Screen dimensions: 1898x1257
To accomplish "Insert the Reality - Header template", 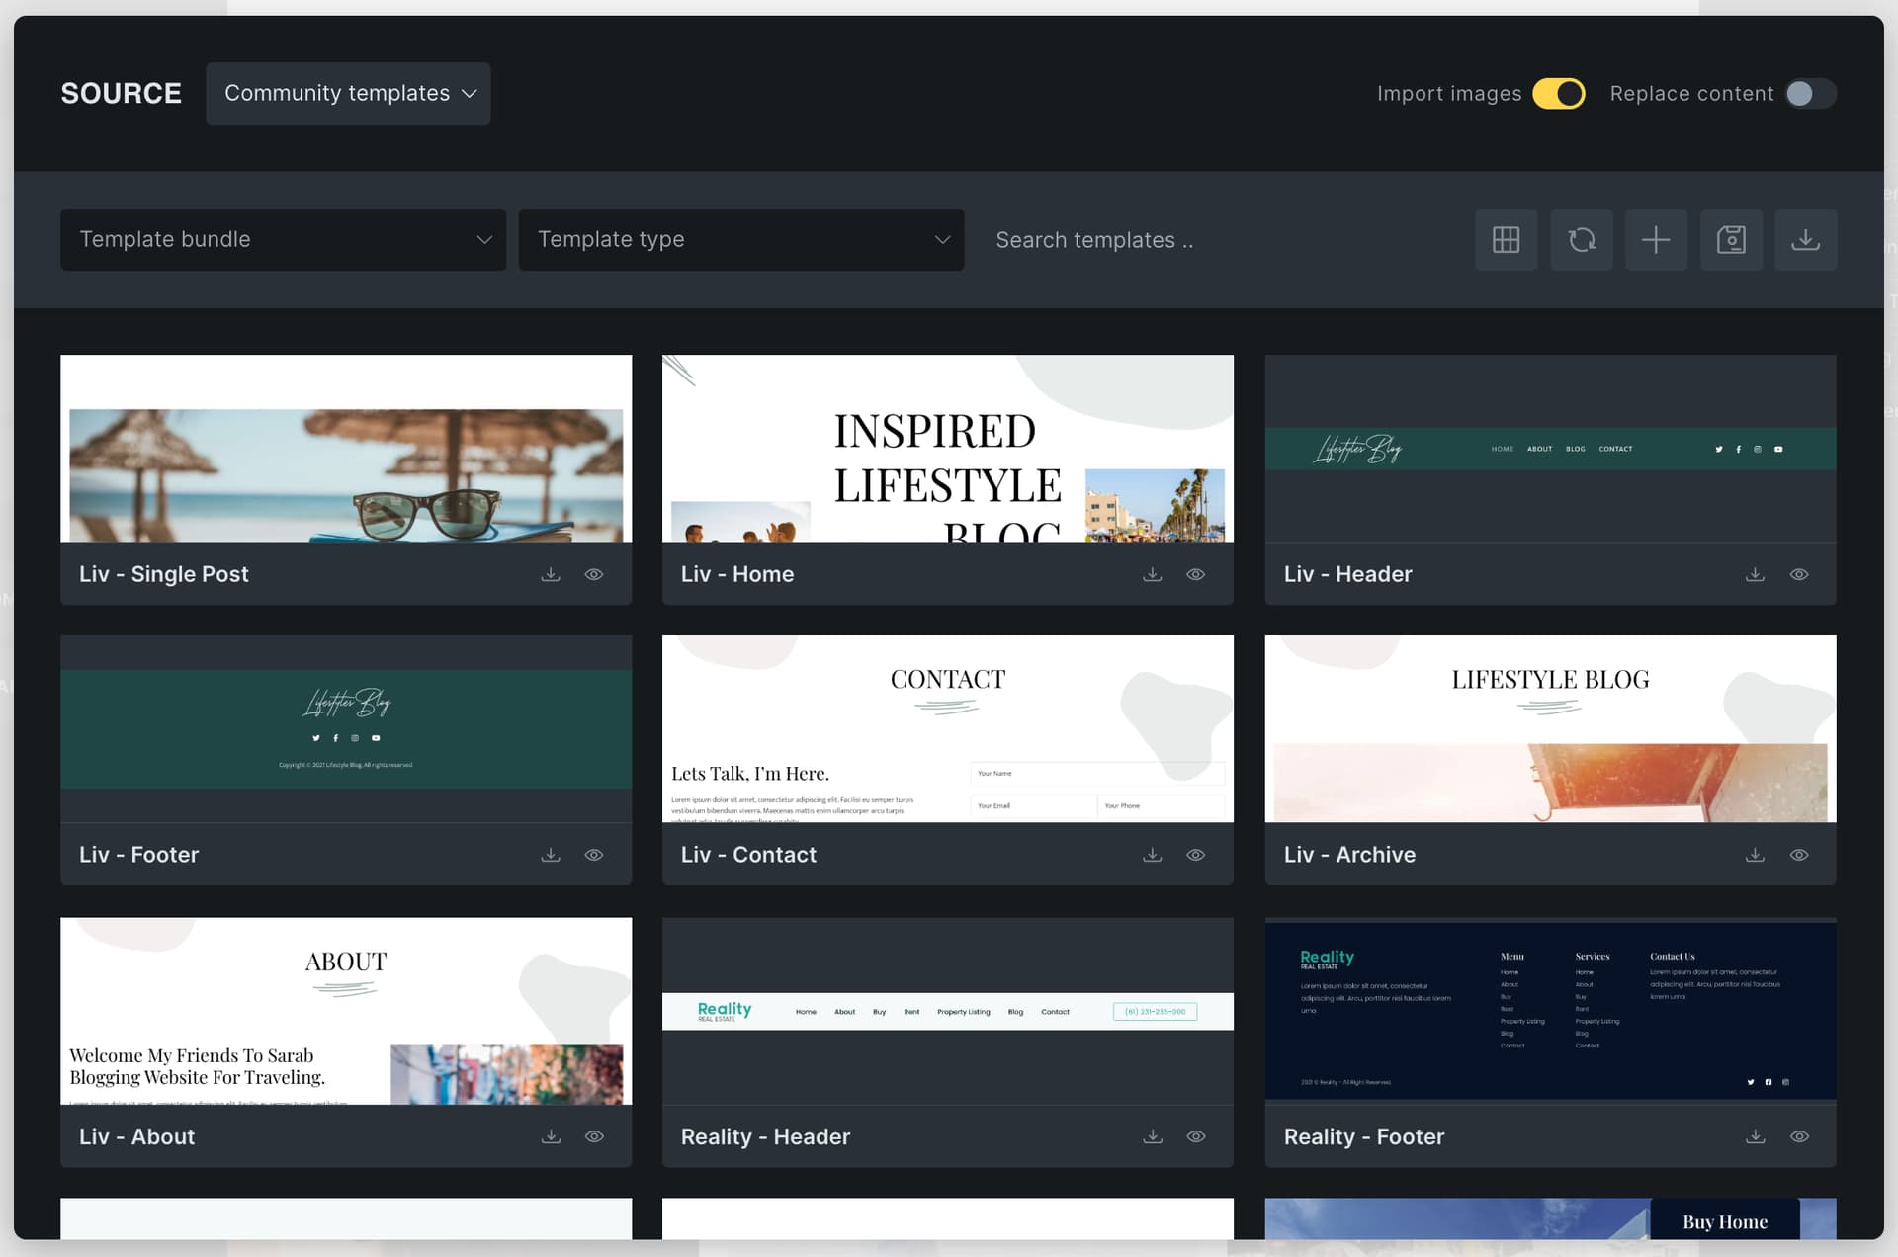I will [x=1153, y=1136].
